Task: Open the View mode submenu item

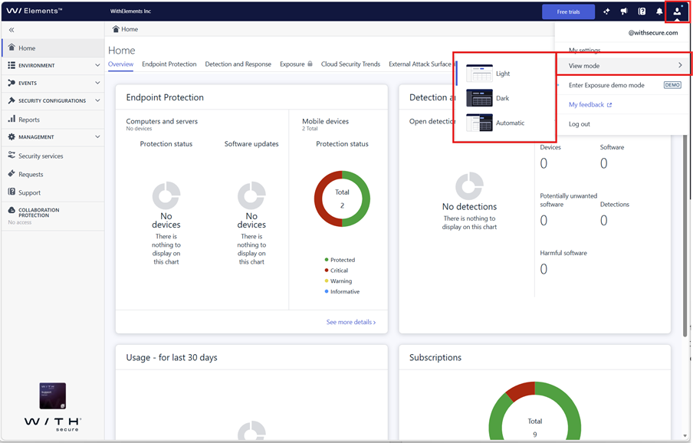Action: coord(625,65)
